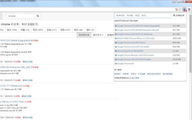The height and width of the screenshot is (120, 192).
Task: Click the blocked pop-up icon in address bar
Action: (x=176, y=9)
